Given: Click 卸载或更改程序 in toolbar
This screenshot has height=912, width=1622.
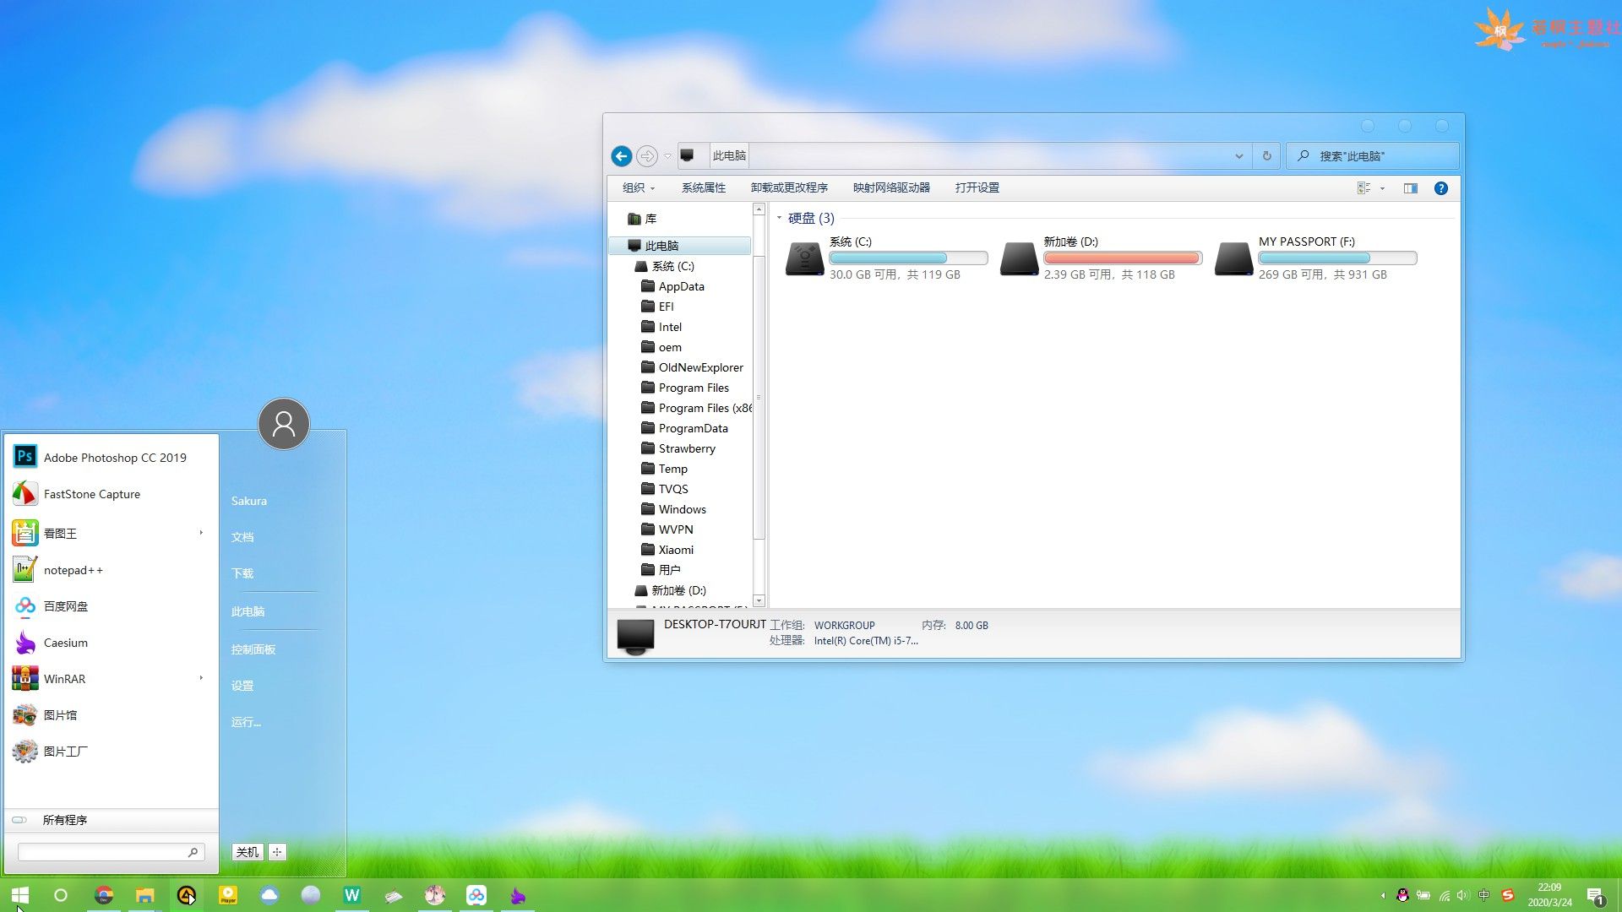Looking at the screenshot, I should tap(789, 188).
